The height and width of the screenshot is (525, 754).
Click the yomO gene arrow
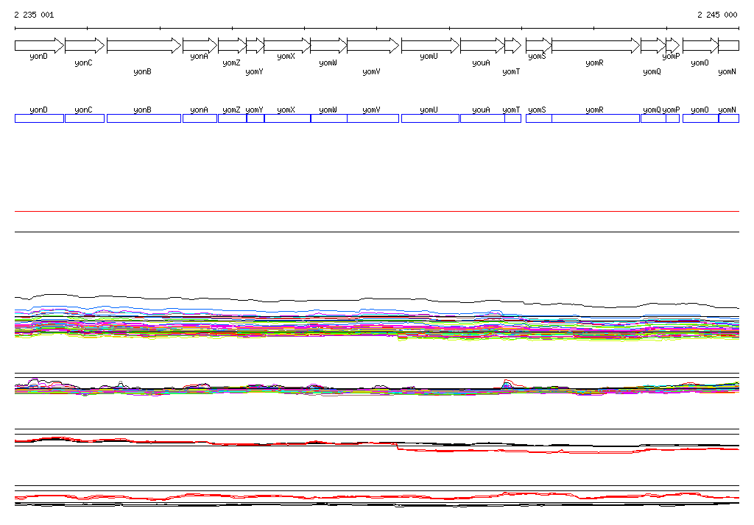tap(701, 46)
